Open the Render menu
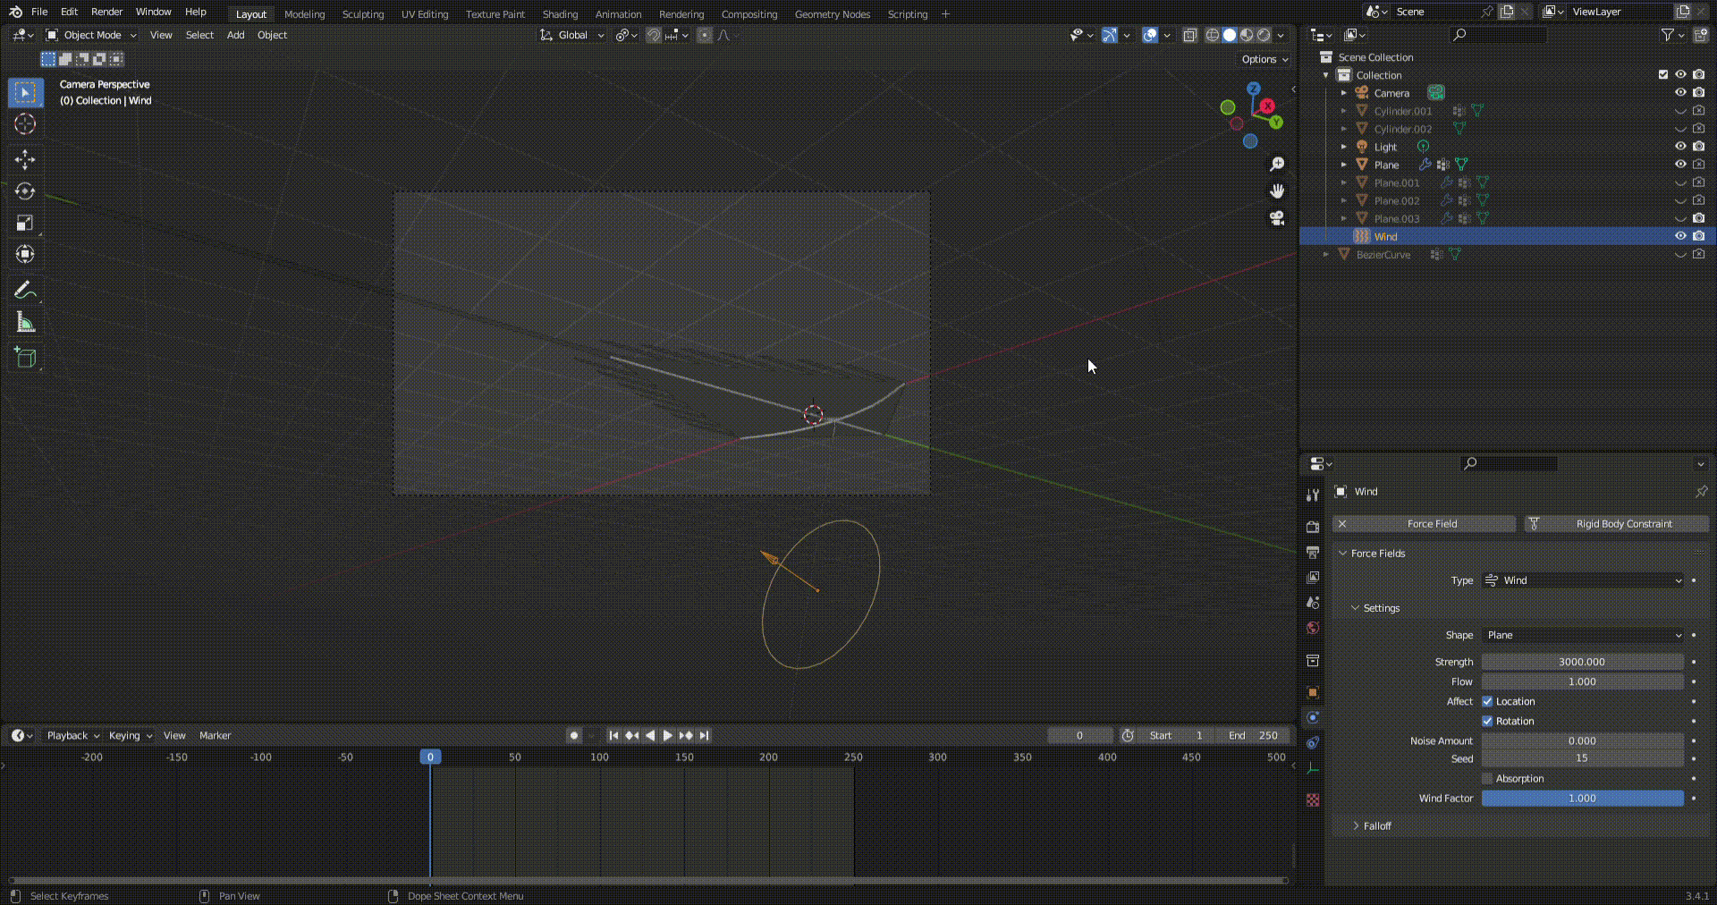 (106, 12)
